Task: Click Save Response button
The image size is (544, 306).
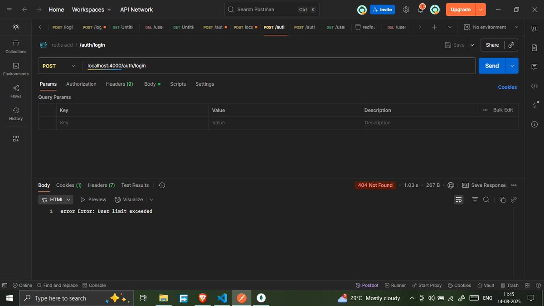Action: (484, 185)
